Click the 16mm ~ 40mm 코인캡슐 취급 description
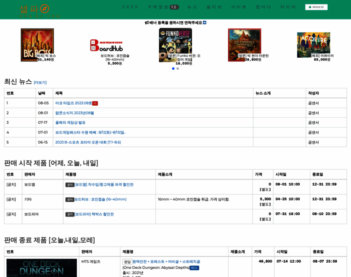Image resolution: width=351 pixels, height=277 pixels. 194,199
